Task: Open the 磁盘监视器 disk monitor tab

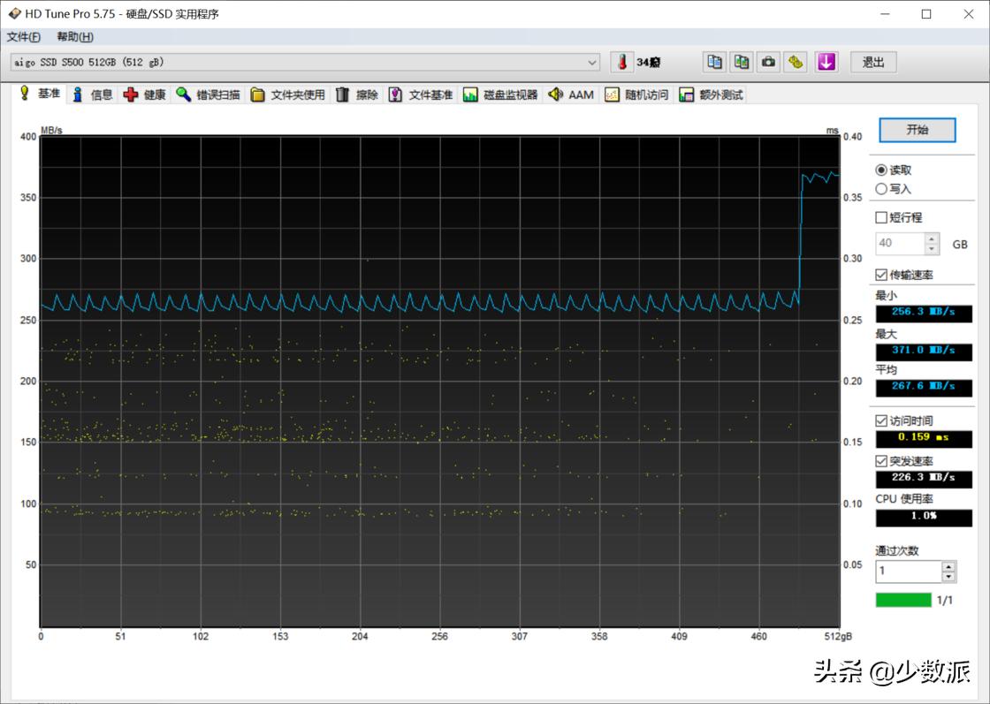Action: point(500,95)
